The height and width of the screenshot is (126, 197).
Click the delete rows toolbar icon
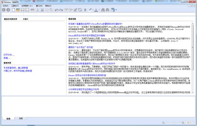coord(71,10)
